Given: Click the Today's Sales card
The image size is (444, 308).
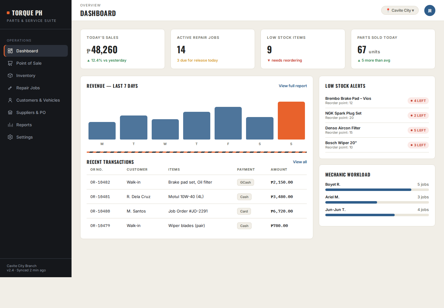Looking at the screenshot, I should 122,49.
